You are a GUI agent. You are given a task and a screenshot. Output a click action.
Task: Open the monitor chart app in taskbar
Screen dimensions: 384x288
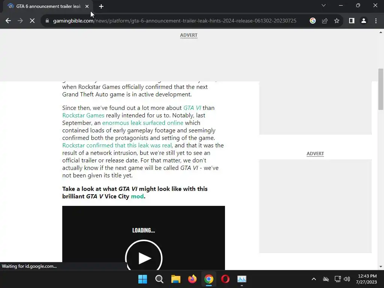point(242,279)
